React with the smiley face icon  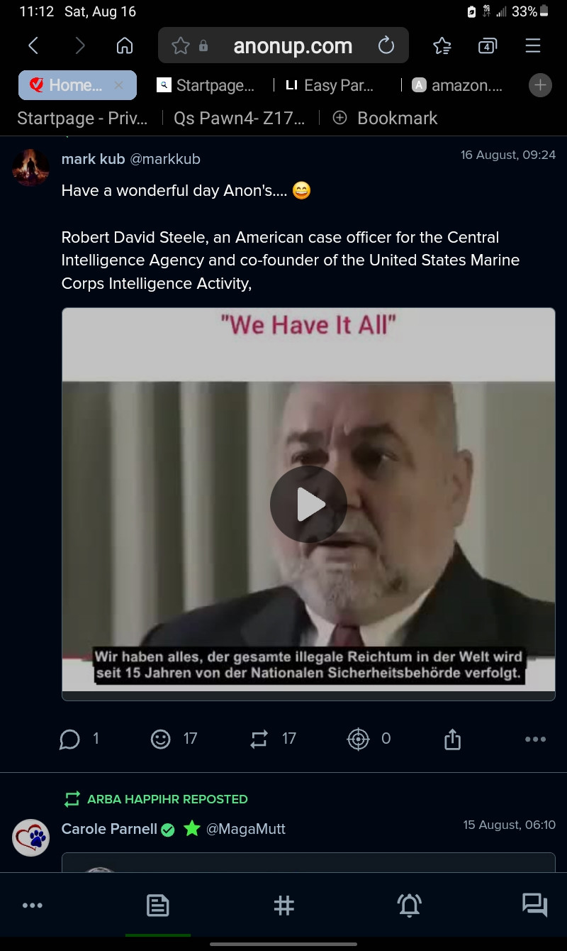pyautogui.click(x=161, y=740)
